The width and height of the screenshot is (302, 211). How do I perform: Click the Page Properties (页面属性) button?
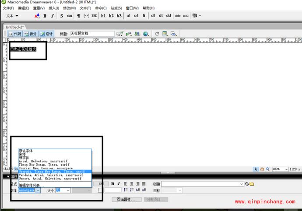click(x=126, y=199)
